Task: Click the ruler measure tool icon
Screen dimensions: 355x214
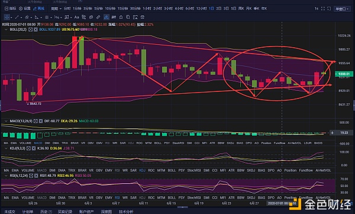Action: tap(98, 17)
